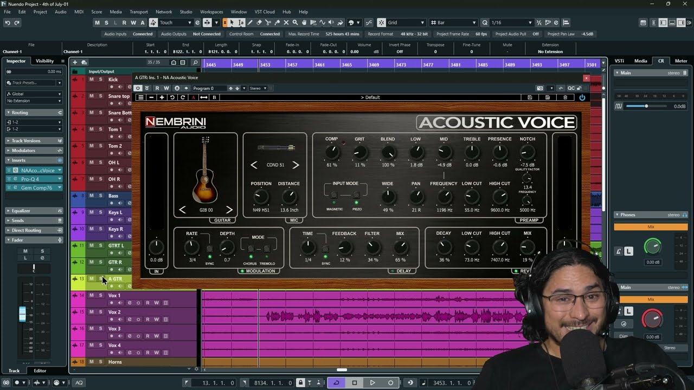Open the Transport menu
Image resolution: width=694 pixels, height=390 pixels.
pos(139,11)
